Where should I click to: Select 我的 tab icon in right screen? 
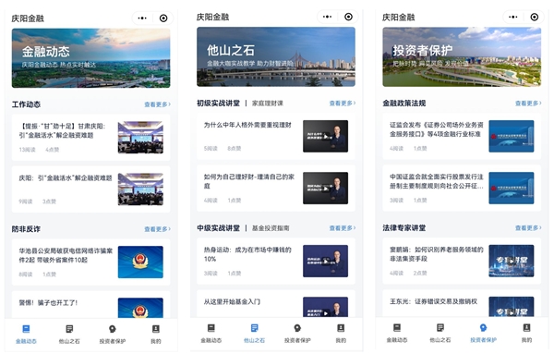pos(527,328)
